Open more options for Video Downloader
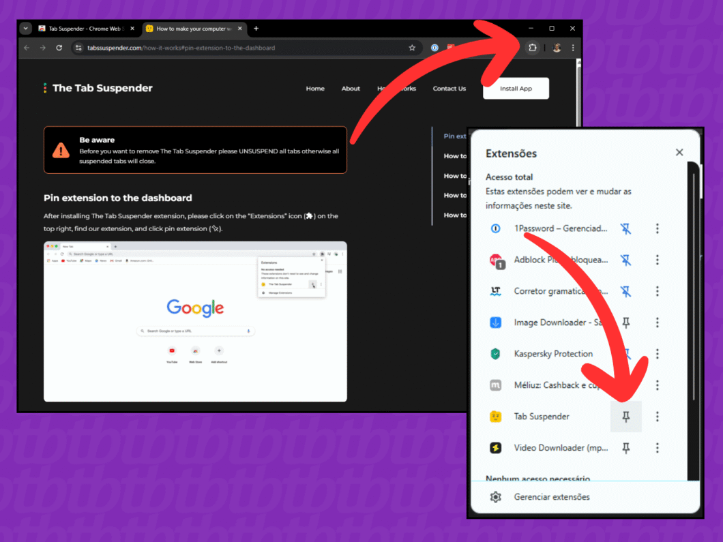The width and height of the screenshot is (723, 542). pyautogui.click(x=658, y=448)
